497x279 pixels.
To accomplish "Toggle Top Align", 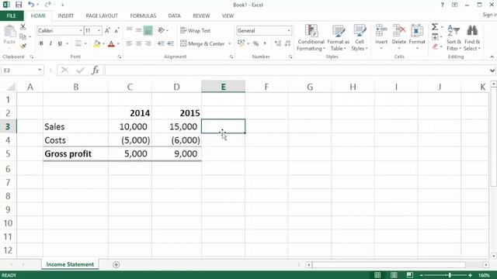I will point(130,30).
